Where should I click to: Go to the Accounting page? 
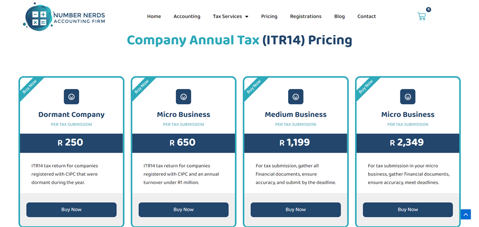click(187, 16)
